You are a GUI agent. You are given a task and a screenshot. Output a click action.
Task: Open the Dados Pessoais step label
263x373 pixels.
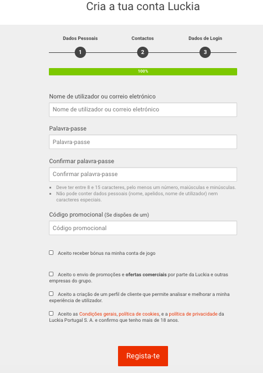[80, 38]
